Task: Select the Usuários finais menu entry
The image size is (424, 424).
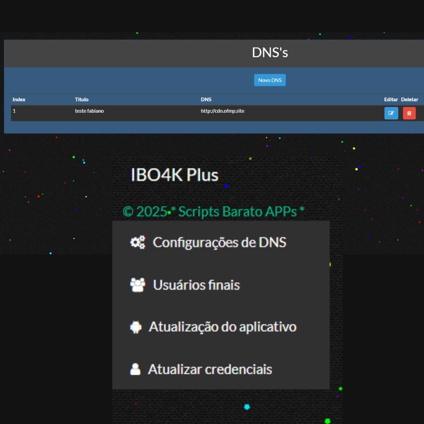Action: [x=196, y=285]
